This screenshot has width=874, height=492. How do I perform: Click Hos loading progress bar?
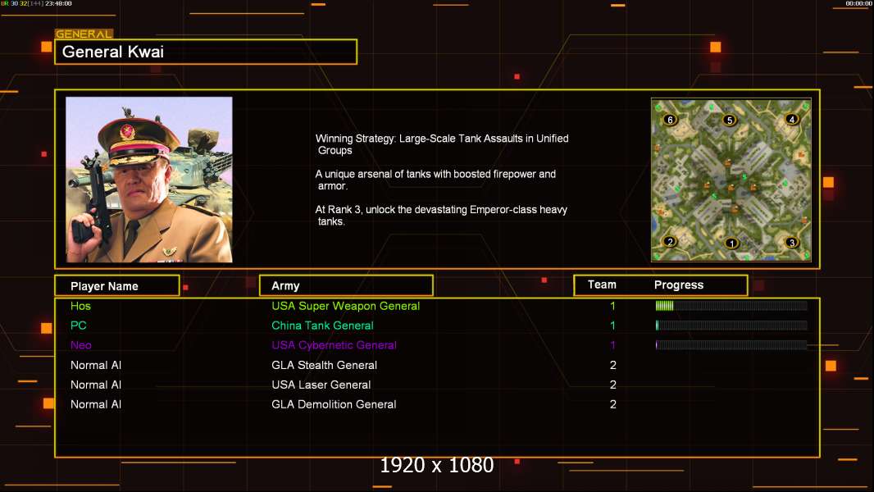coord(731,305)
